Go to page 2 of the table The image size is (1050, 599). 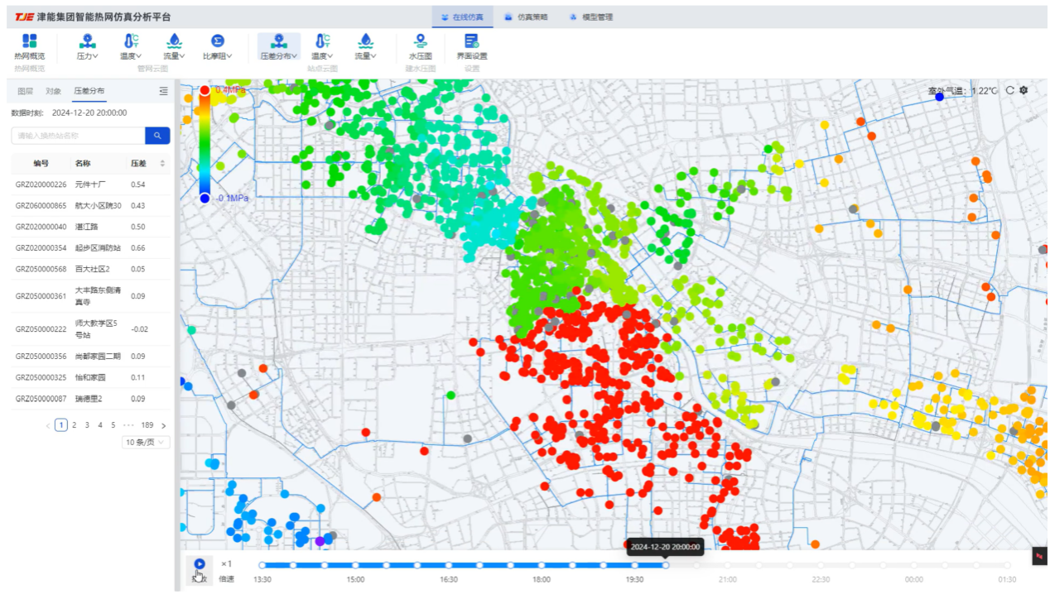74,425
